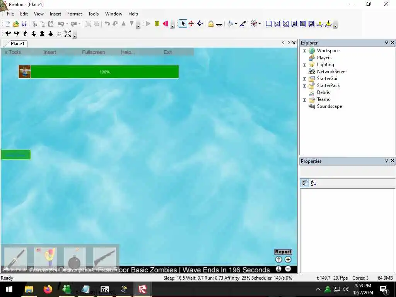Screen dimensions: 396x297
Task: Open the run toolbar overflow beside reset
Action: 172,26
